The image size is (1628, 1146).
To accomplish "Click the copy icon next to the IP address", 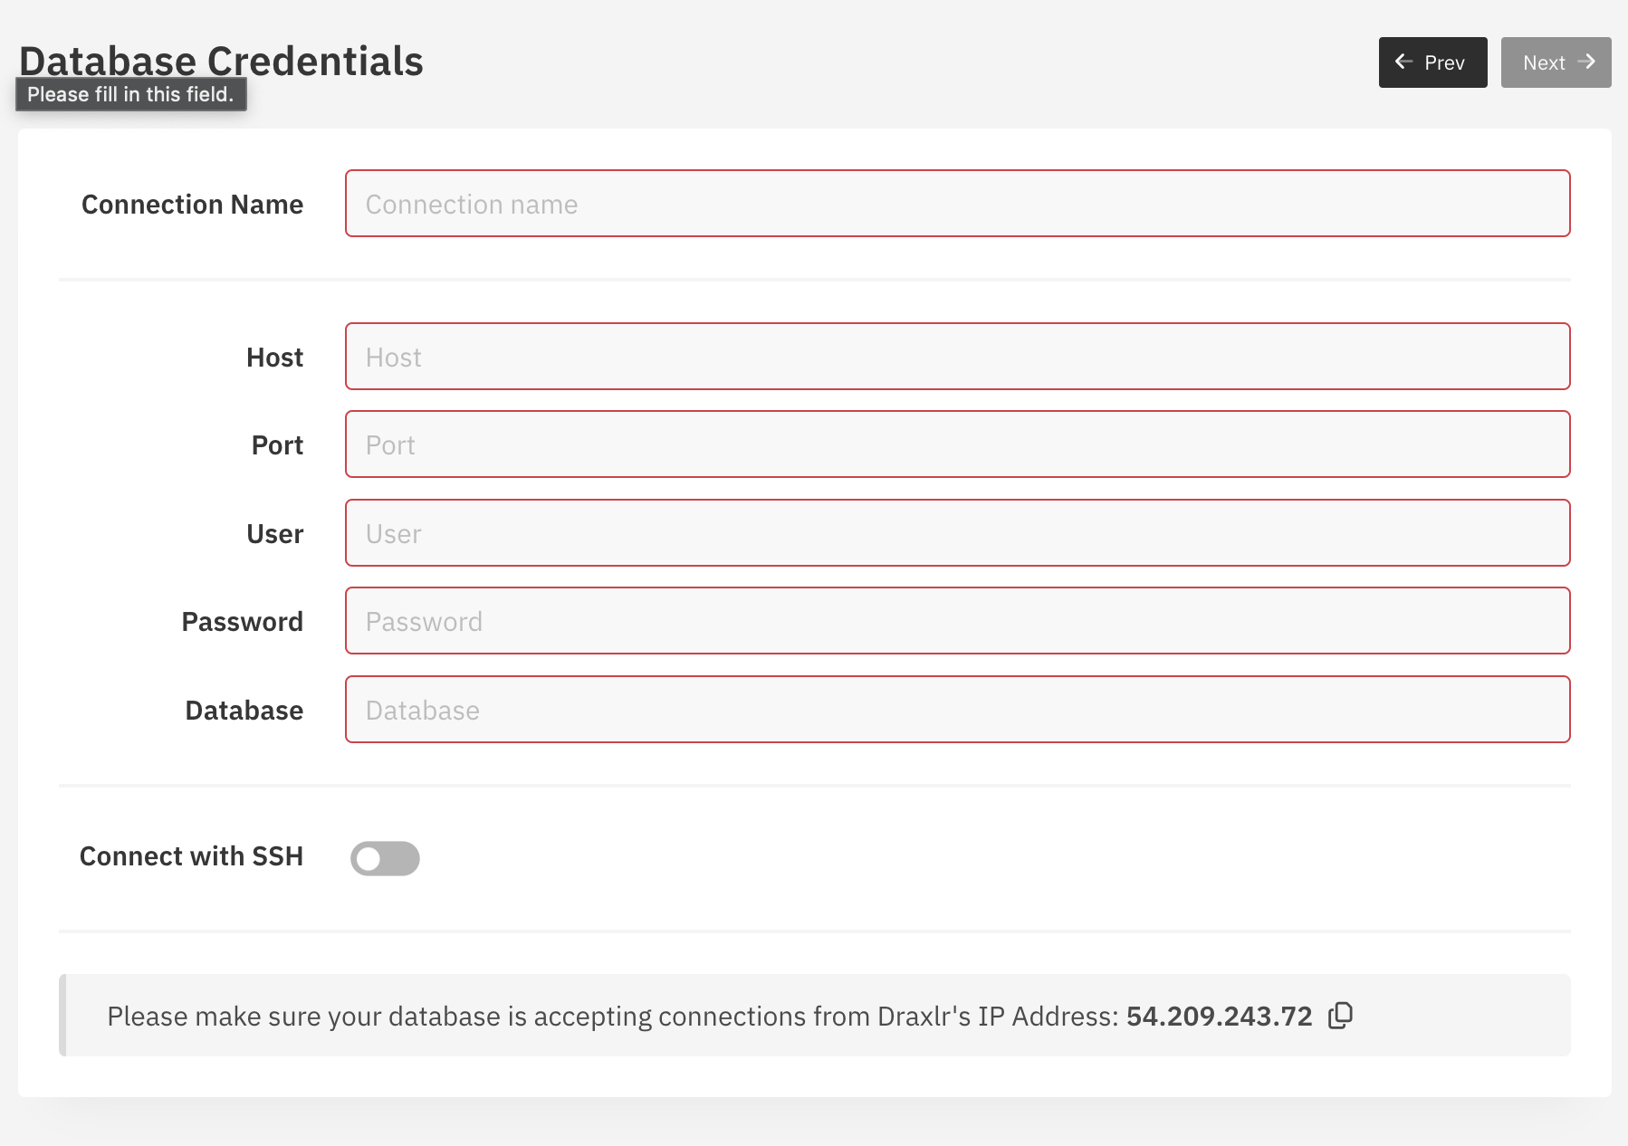I will pos(1341,1016).
